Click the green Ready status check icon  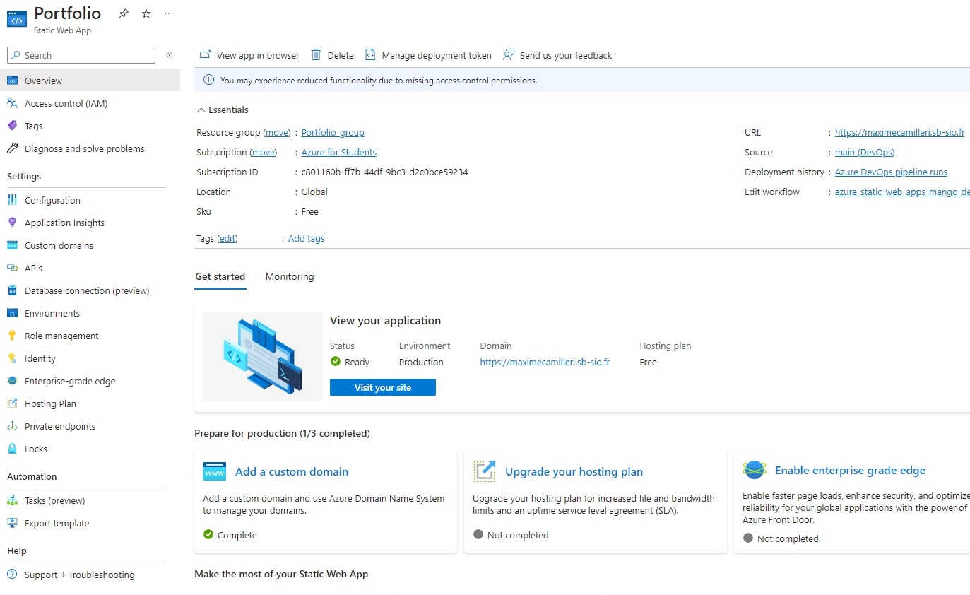pos(336,362)
